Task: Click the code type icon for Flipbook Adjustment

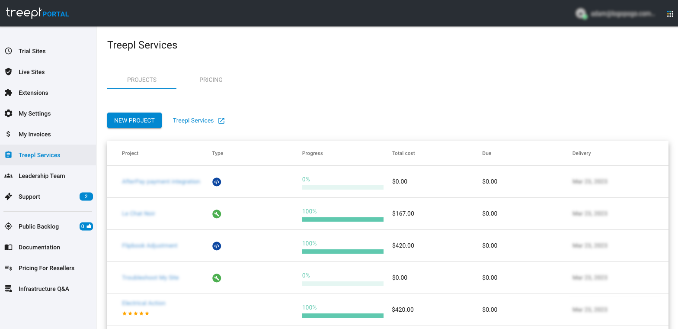Action: click(x=217, y=246)
